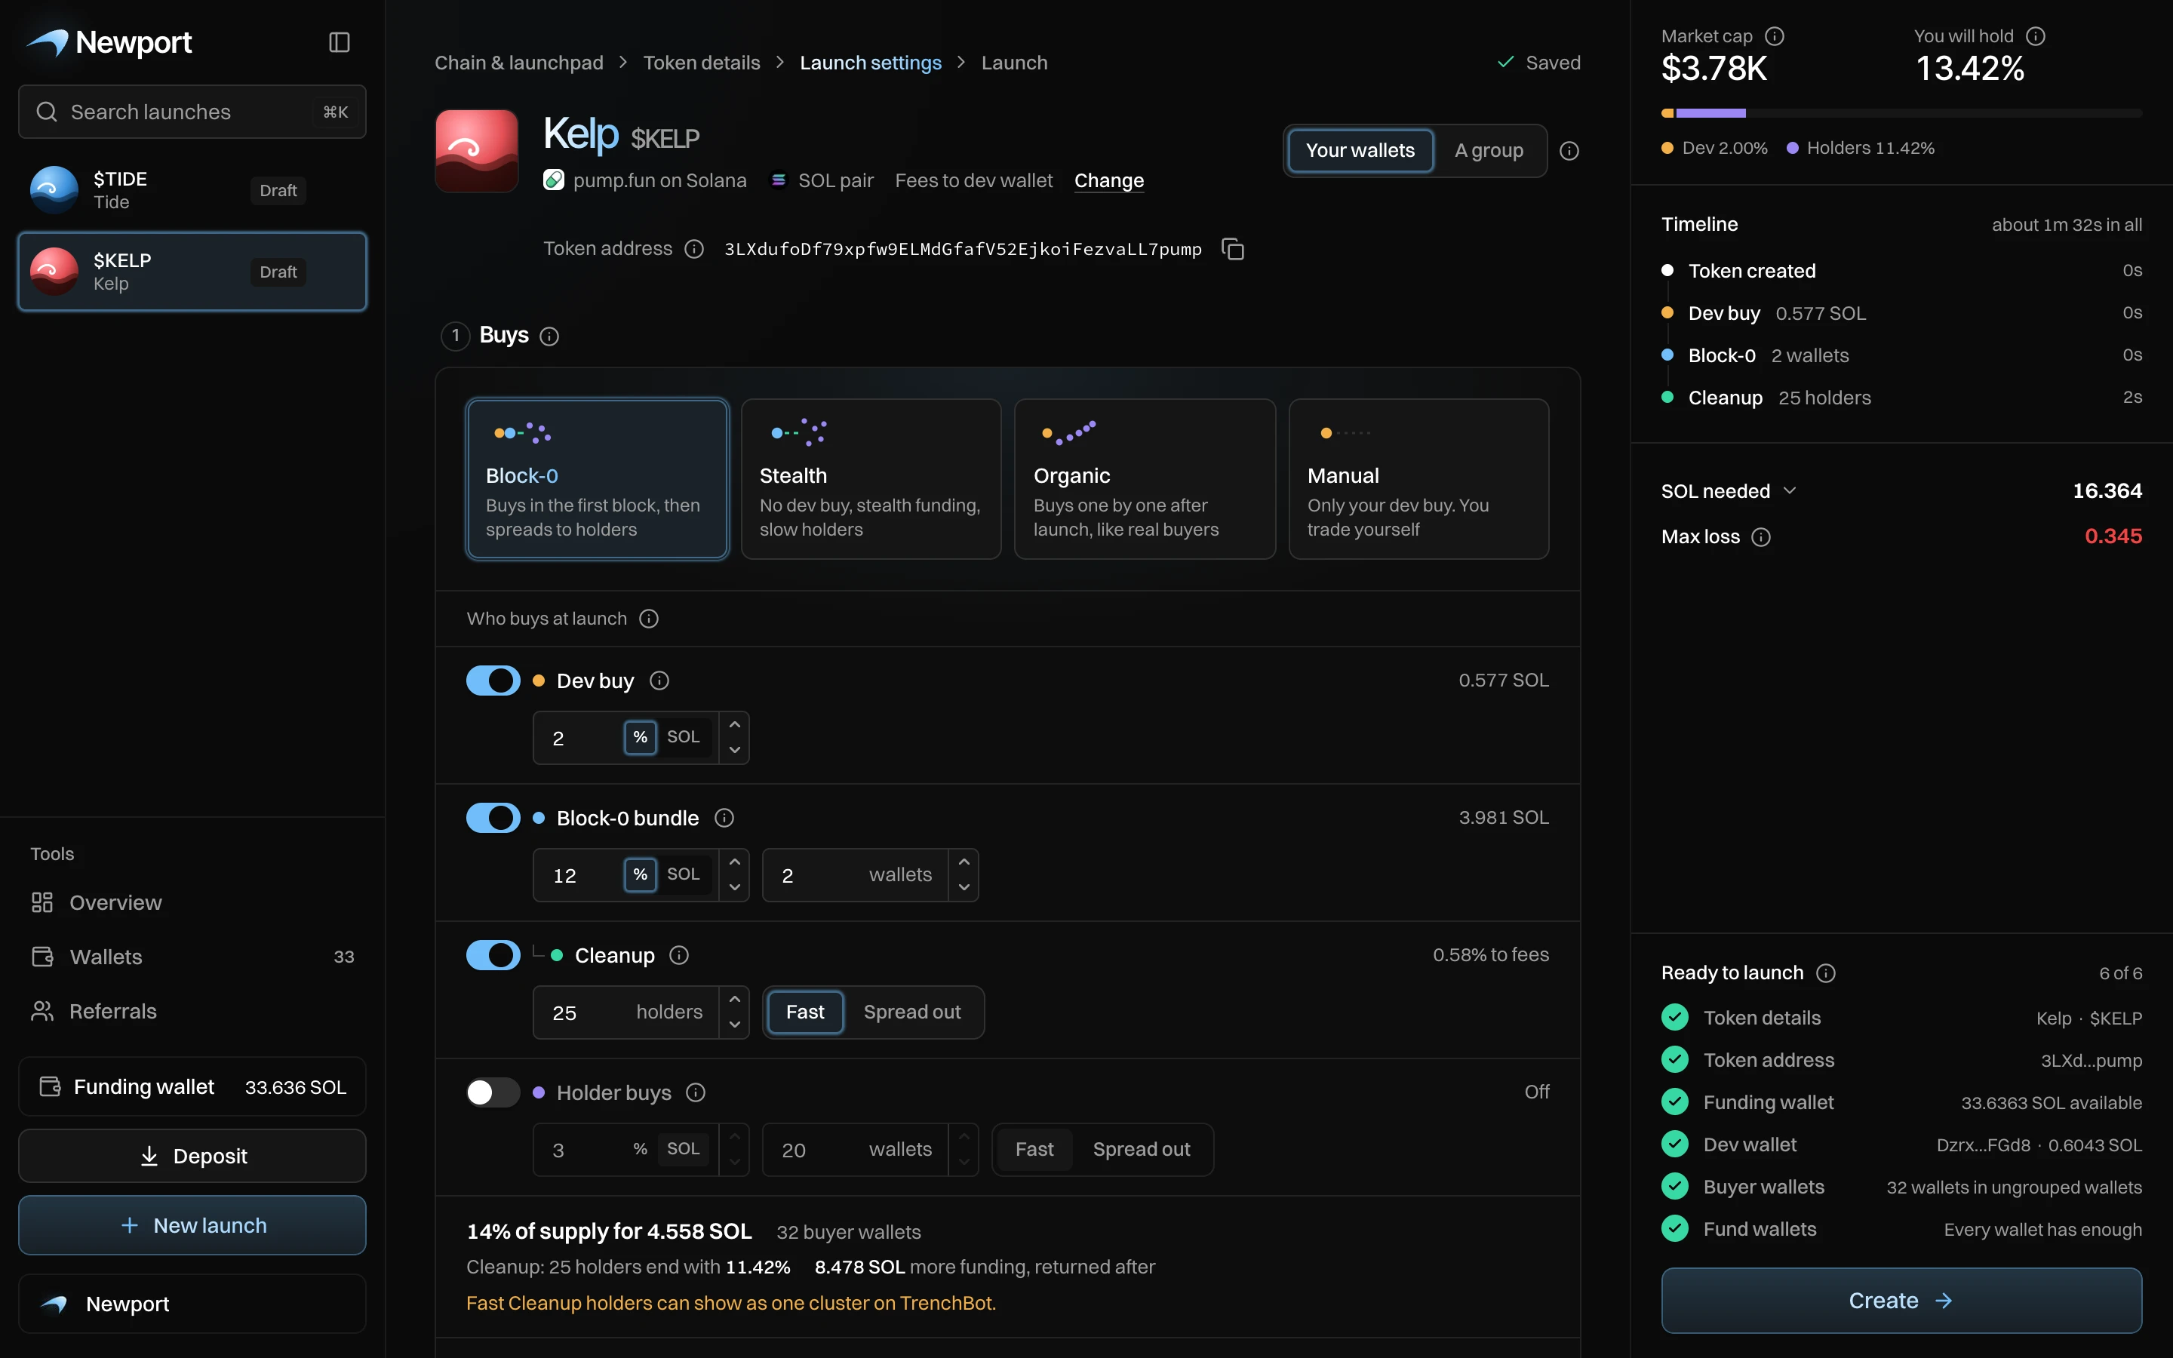Decrease Block-0 bundle percent
The image size is (2173, 1358).
click(x=734, y=887)
